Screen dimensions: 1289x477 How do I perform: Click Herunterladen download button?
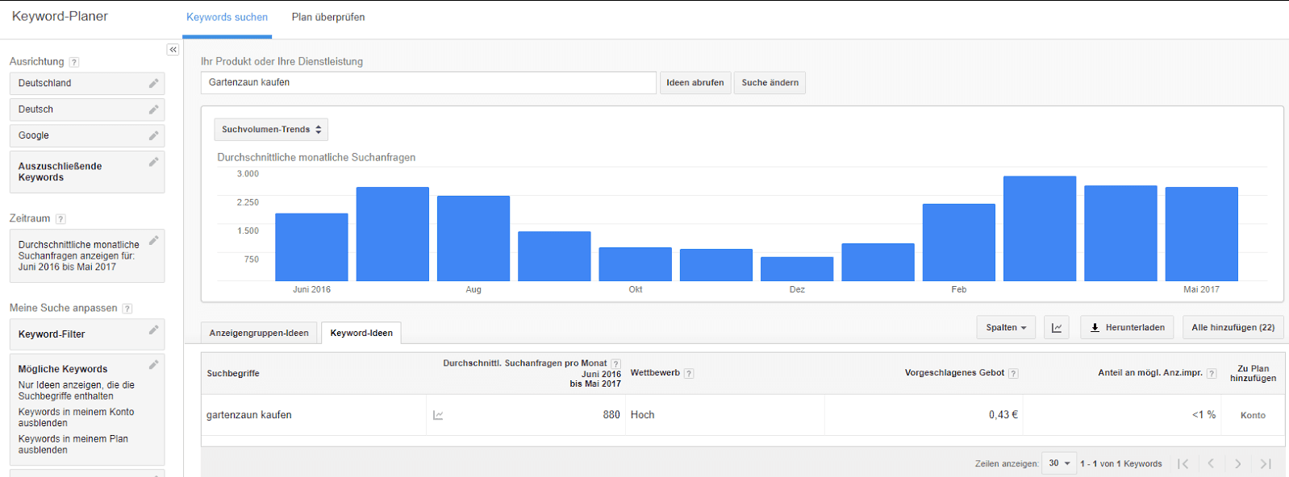point(1128,328)
